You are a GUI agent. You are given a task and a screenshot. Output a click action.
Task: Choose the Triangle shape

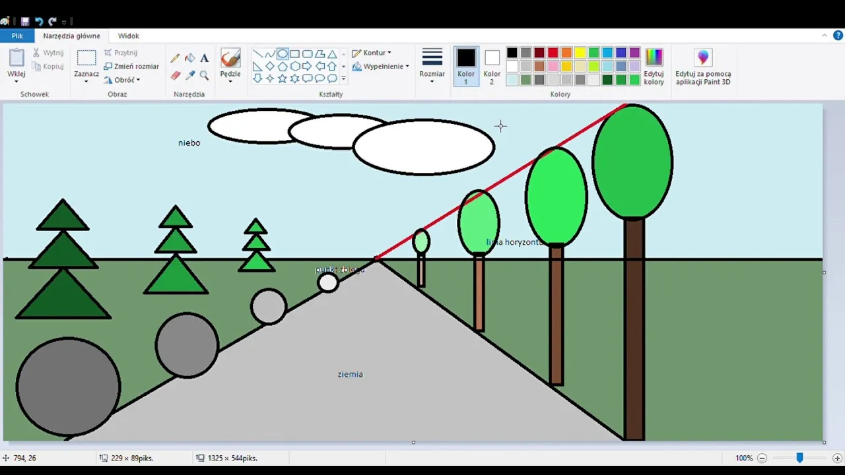[x=333, y=54]
